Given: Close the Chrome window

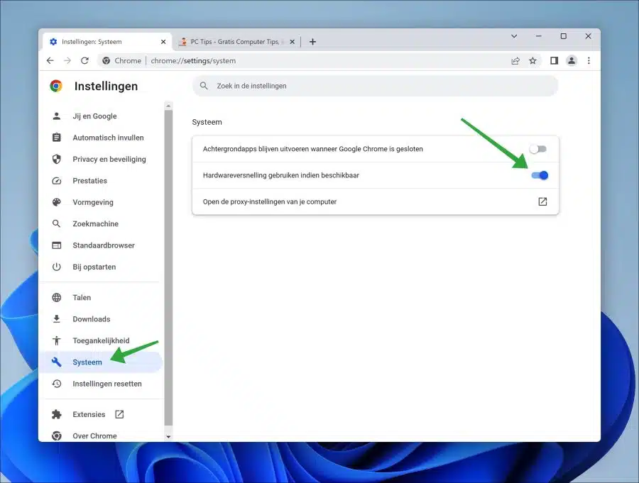Looking at the screenshot, I should tap(588, 36).
